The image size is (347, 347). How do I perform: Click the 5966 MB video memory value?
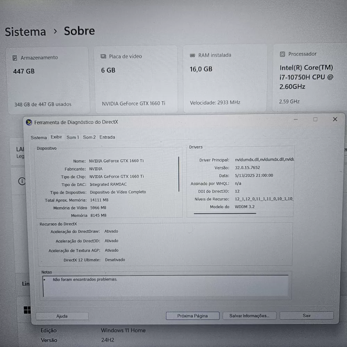click(x=98, y=208)
